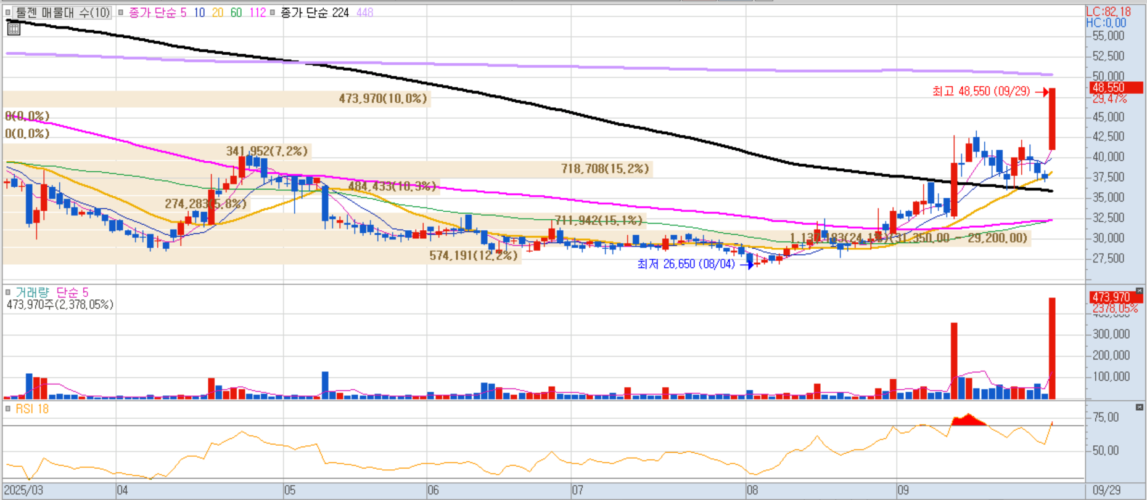Click the tallest red volume bar on 09/29

click(1052, 349)
